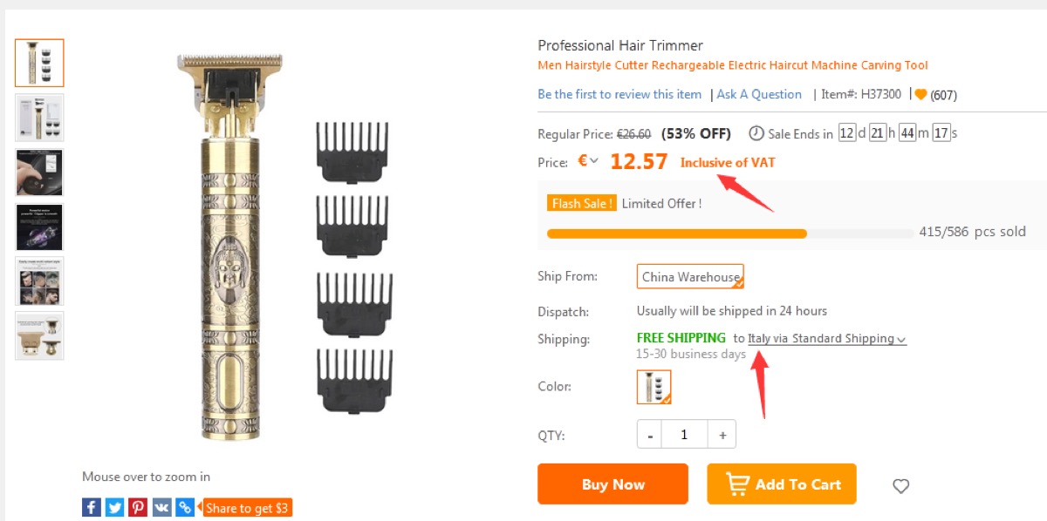Click the quantity input field
The image size is (1047, 521).
coord(685,434)
